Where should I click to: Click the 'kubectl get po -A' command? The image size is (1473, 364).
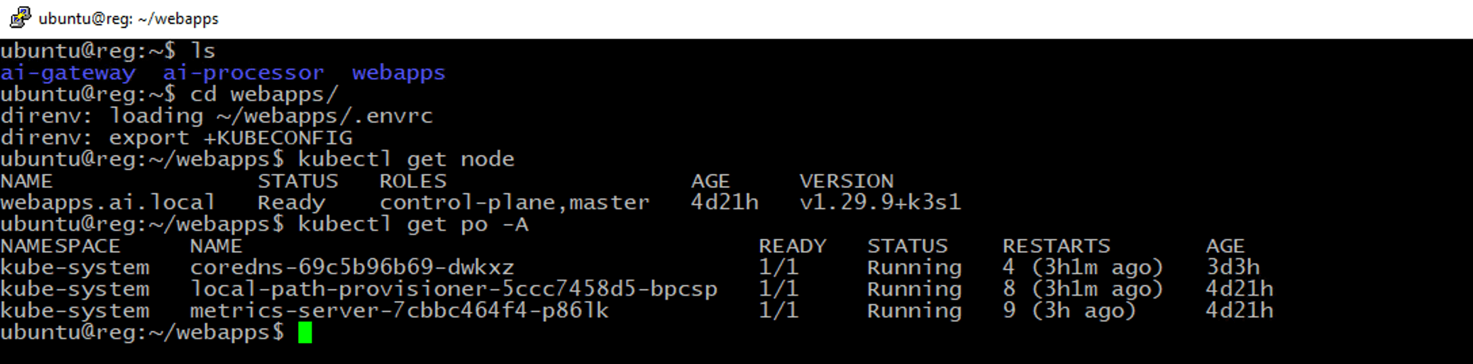click(413, 224)
